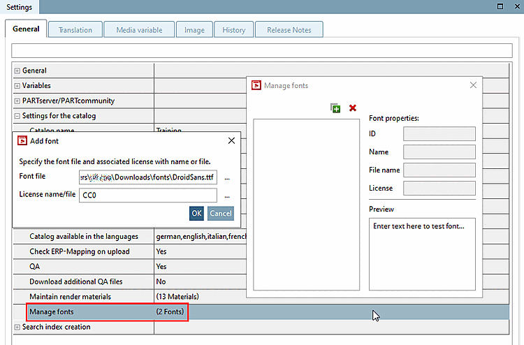Image resolution: width=524 pixels, height=345 pixels.
Task: Expand the Search index creation group
Action: 17,328
